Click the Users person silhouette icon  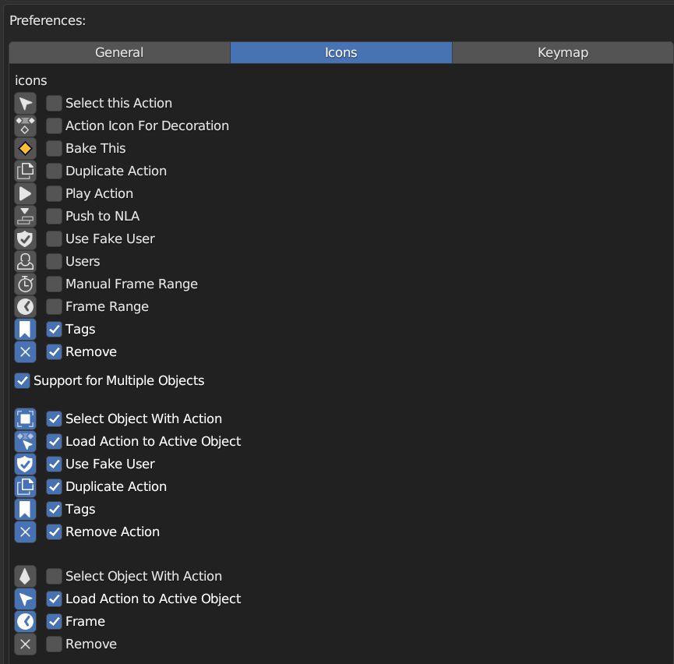tap(26, 262)
